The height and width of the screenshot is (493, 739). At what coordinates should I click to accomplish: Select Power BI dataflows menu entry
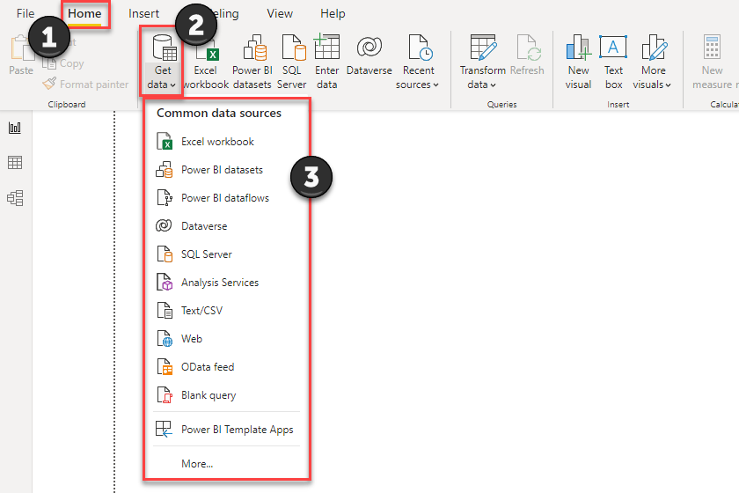click(x=227, y=198)
